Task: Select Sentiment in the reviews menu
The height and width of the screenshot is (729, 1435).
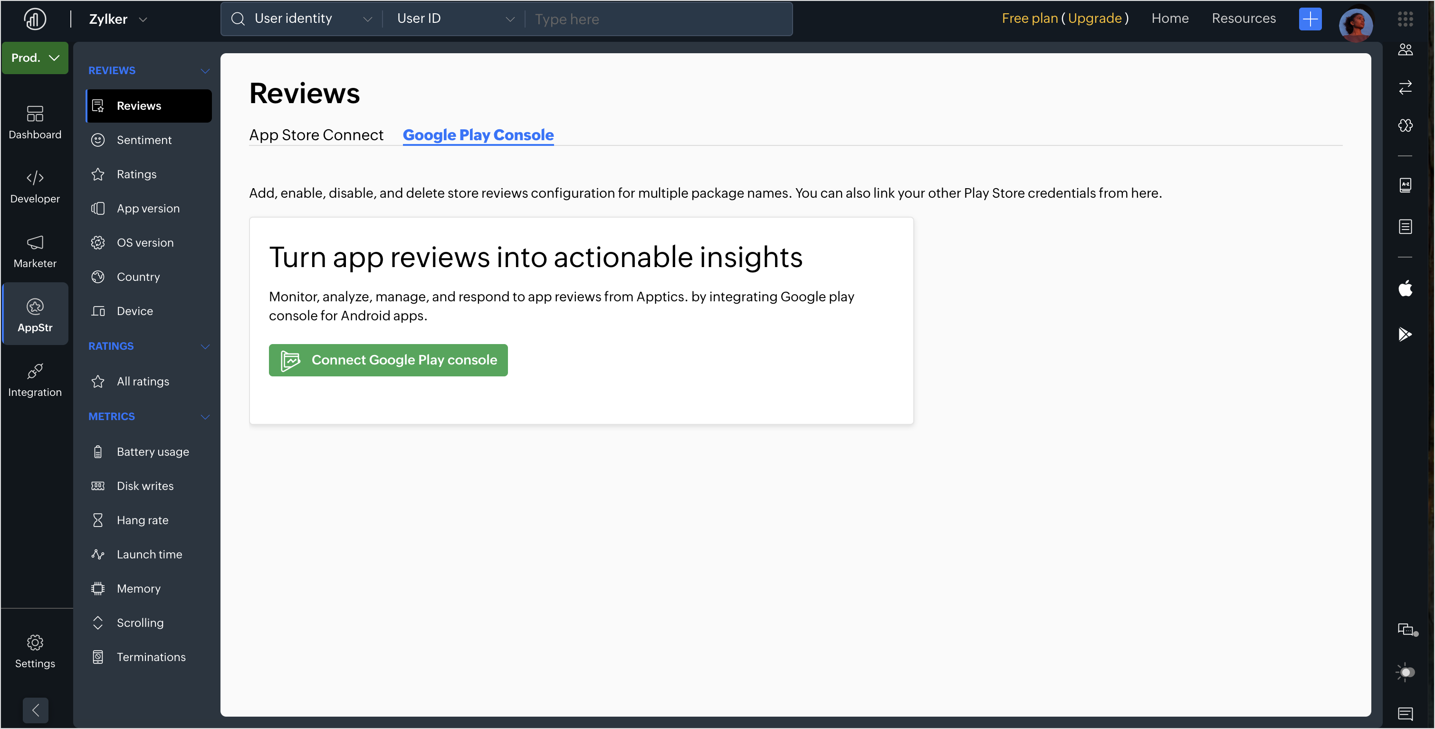Action: click(x=143, y=140)
